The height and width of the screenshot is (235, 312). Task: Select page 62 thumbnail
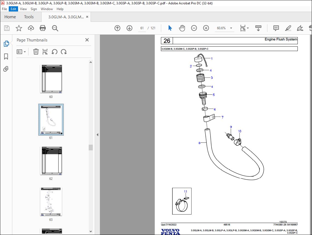51,161
